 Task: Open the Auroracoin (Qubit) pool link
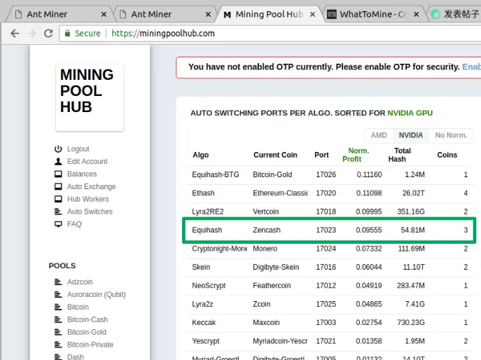[97, 294]
